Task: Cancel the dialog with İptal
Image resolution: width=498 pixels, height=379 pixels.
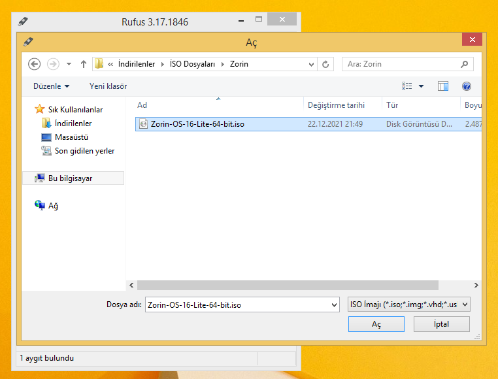Action: pos(441,324)
